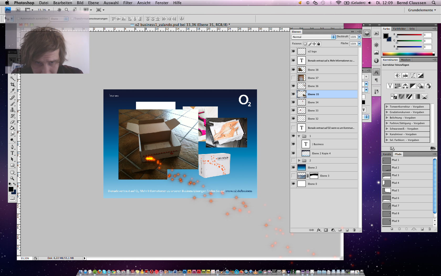
Task: Select the Eyedropper tool in the toolbox
Action: tap(12, 91)
